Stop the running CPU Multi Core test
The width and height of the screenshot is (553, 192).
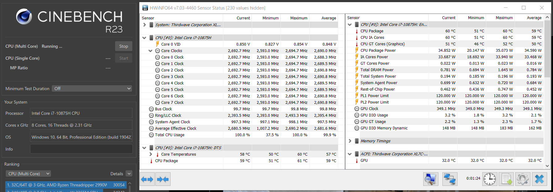124,46
